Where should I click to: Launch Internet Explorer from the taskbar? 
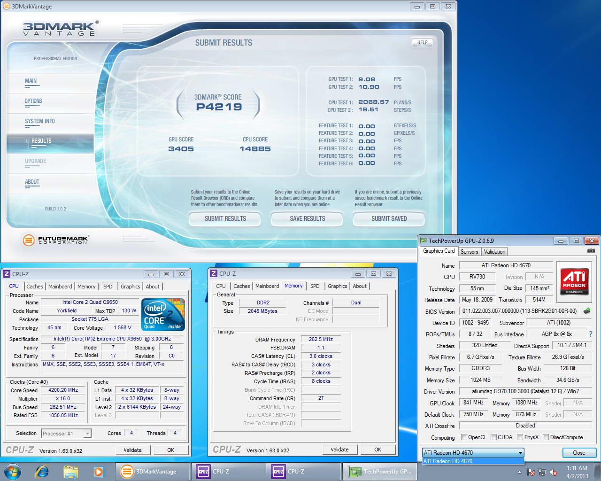tap(42, 472)
